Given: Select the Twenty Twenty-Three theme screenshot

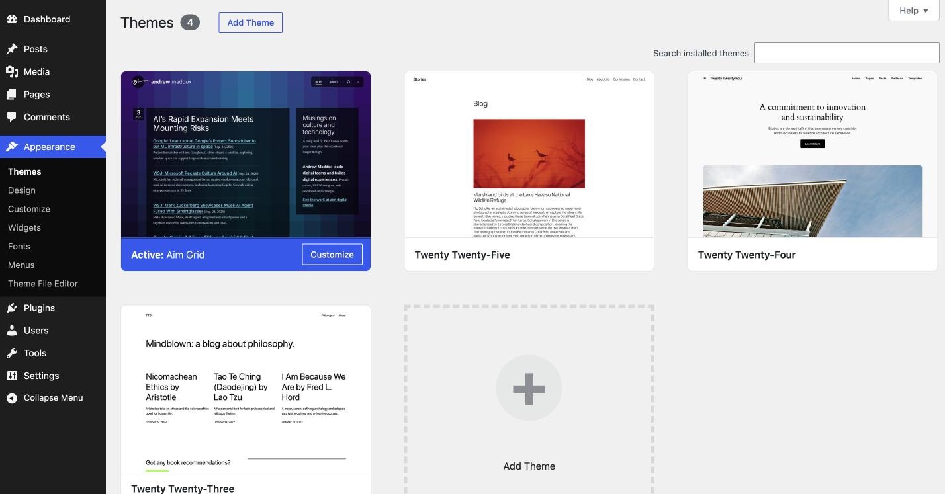Looking at the screenshot, I should [x=246, y=389].
